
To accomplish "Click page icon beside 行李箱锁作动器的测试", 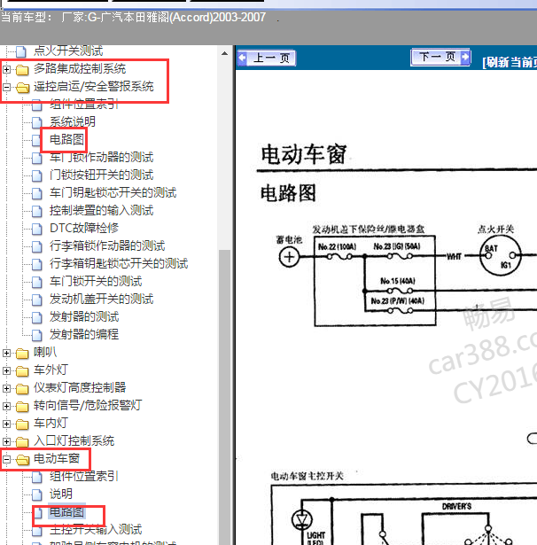I will coord(37,246).
